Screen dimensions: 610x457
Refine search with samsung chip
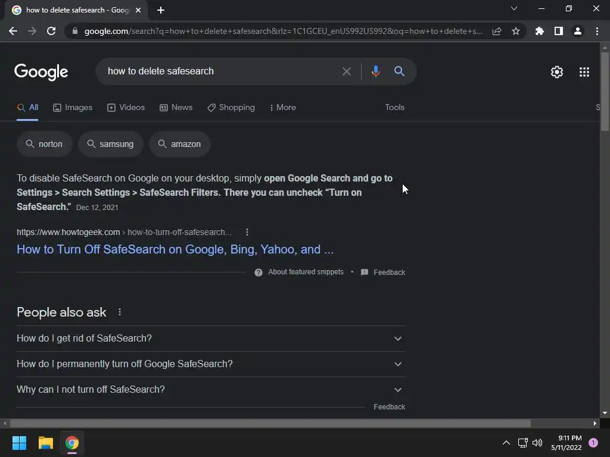[111, 144]
